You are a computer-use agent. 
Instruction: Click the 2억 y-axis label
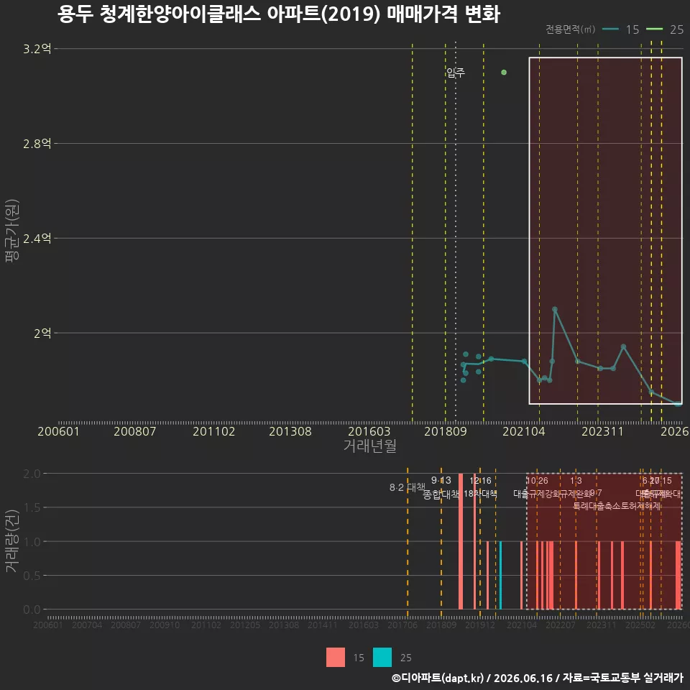pos(42,333)
